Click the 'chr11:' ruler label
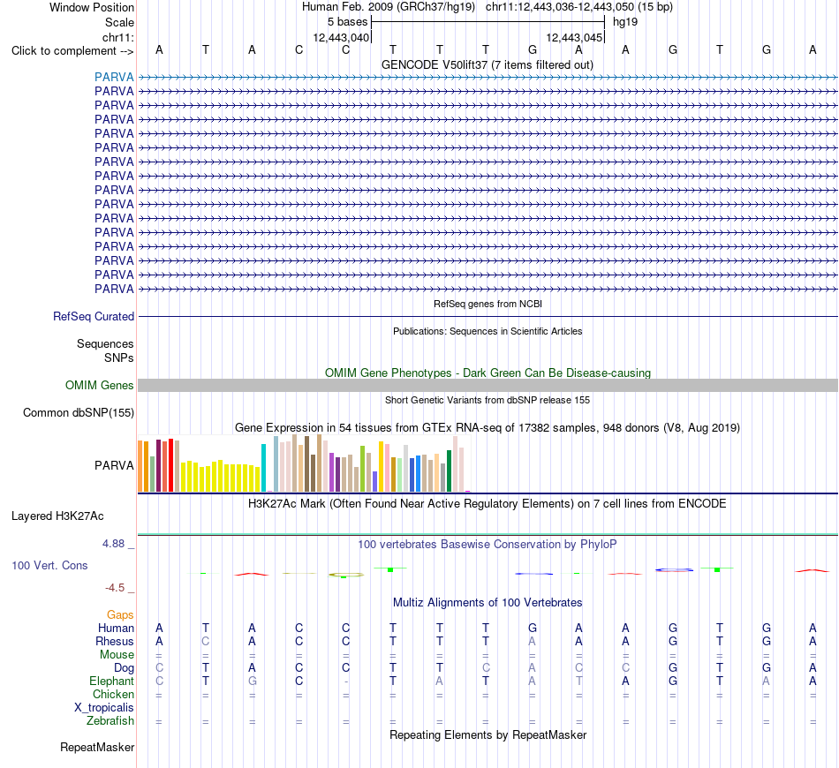This screenshot has height=768, width=839. 117,37
